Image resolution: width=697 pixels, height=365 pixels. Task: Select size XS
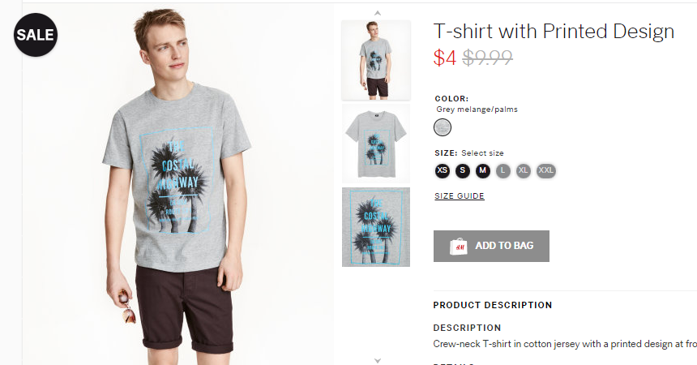point(443,170)
